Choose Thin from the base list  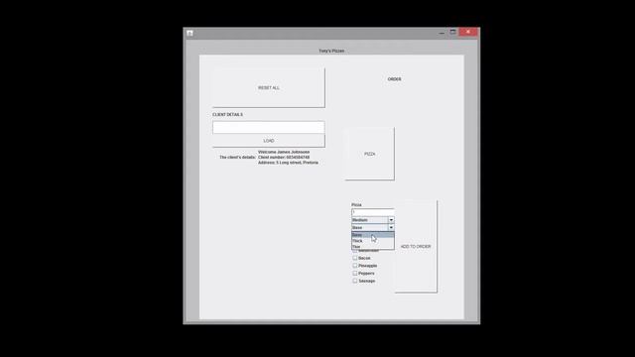click(x=373, y=246)
